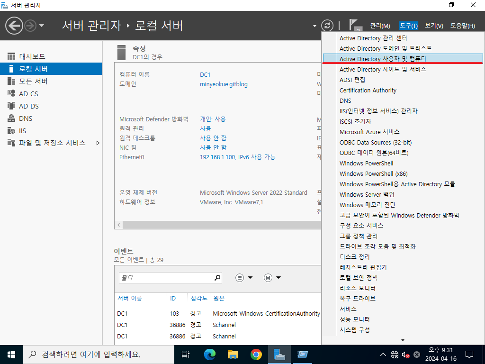Sort events by 심각도 column header
This screenshot has width=485, height=364.
click(199, 299)
